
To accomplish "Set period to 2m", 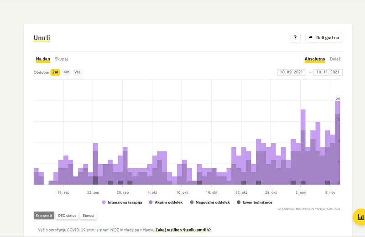I will point(55,72).
